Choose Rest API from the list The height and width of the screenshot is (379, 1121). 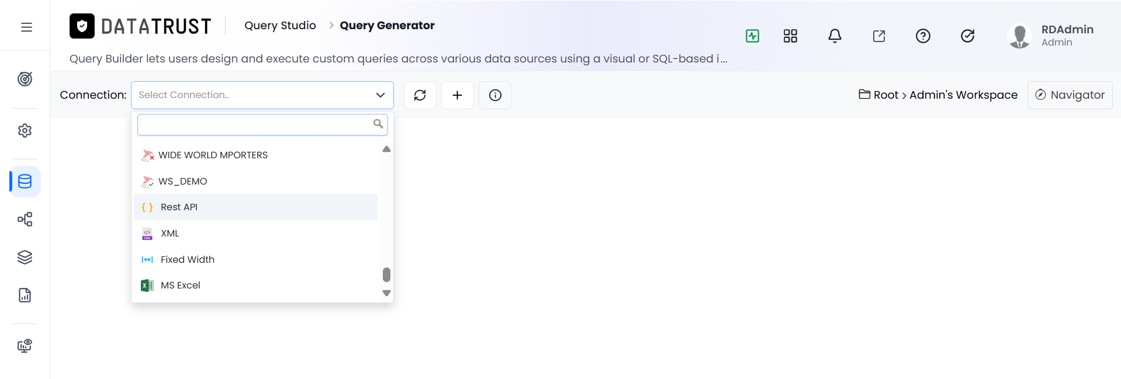[x=255, y=207]
